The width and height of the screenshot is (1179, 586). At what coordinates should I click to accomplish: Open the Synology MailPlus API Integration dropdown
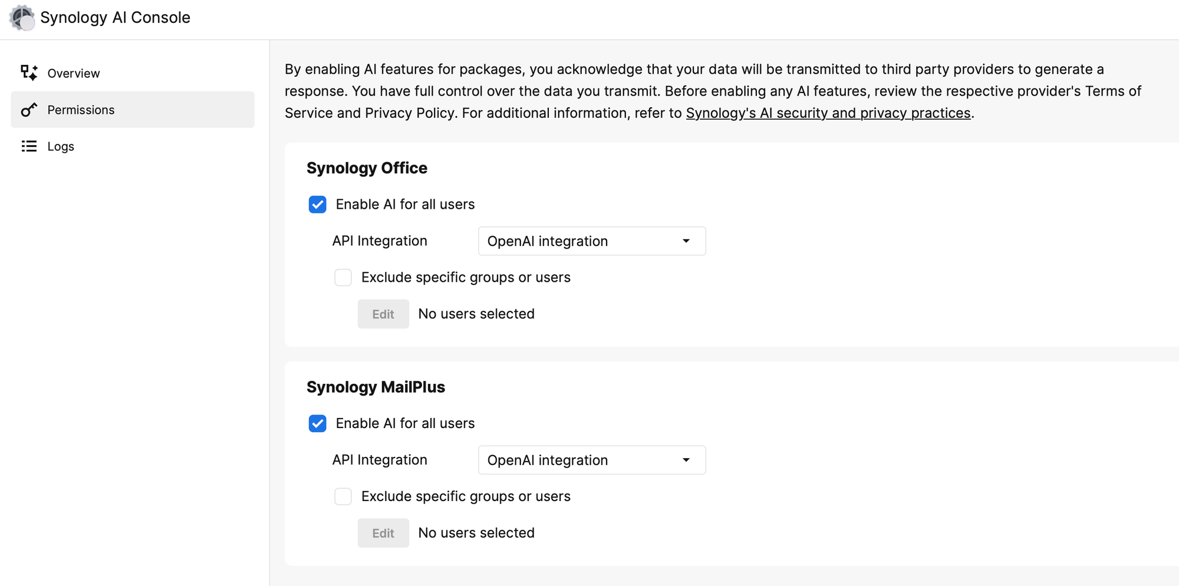pos(592,460)
